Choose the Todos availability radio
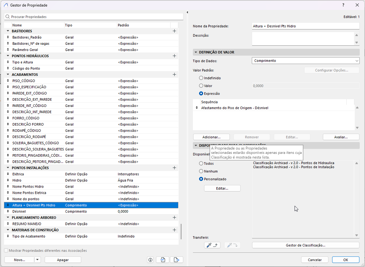The height and width of the screenshot is (267, 365). point(201,163)
